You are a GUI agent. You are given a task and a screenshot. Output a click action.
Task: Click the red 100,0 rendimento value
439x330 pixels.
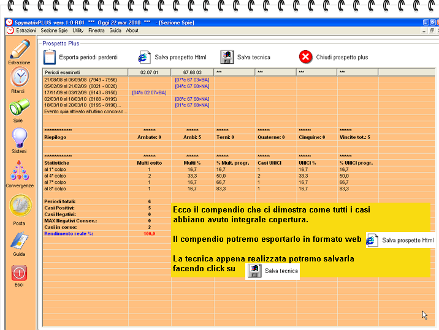pos(149,234)
